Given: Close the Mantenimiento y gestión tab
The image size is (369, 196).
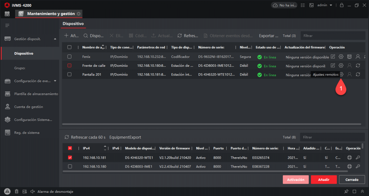Looking at the screenshot, I should point(79,14).
